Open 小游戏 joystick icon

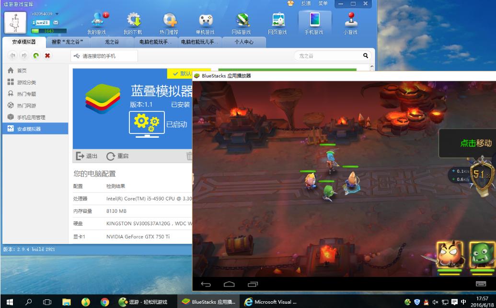[x=350, y=23]
